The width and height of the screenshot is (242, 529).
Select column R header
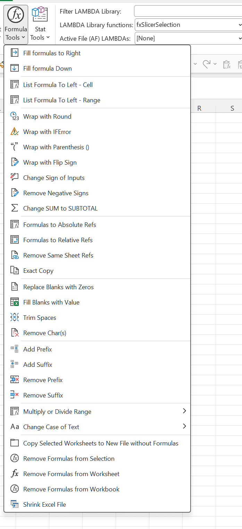coord(199,108)
